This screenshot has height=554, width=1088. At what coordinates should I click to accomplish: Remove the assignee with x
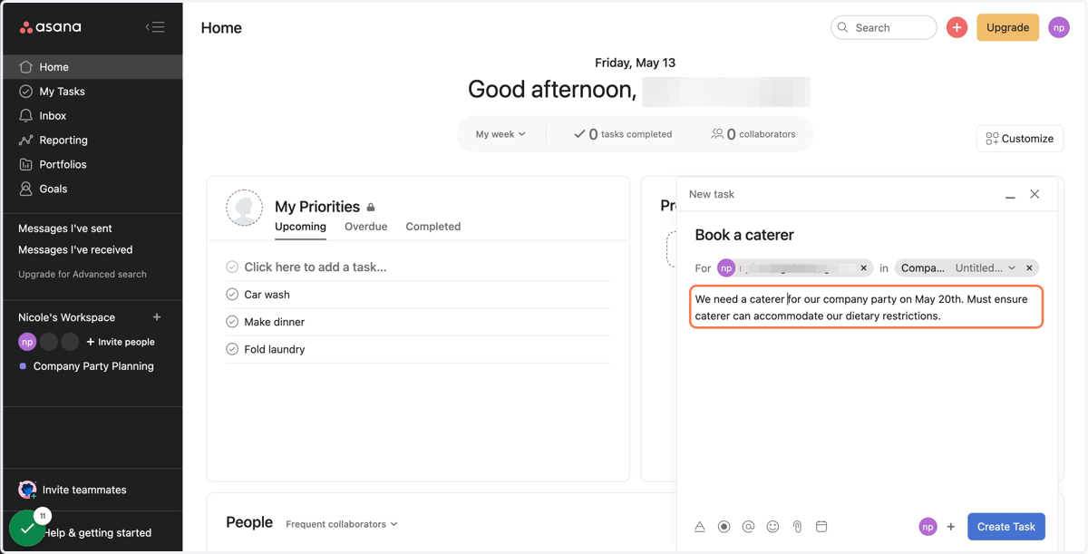pyautogui.click(x=864, y=268)
